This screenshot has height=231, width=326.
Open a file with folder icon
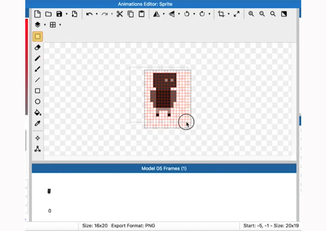(48, 14)
